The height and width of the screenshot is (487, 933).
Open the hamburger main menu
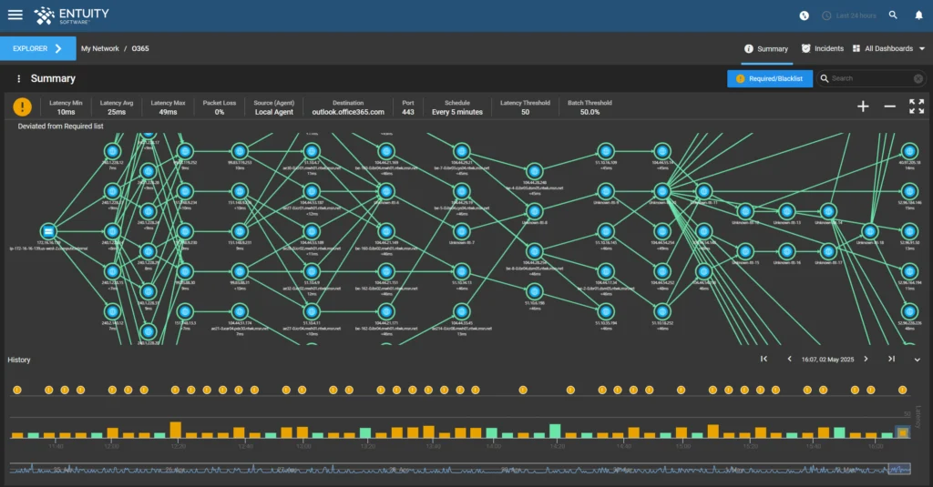[x=15, y=15]
